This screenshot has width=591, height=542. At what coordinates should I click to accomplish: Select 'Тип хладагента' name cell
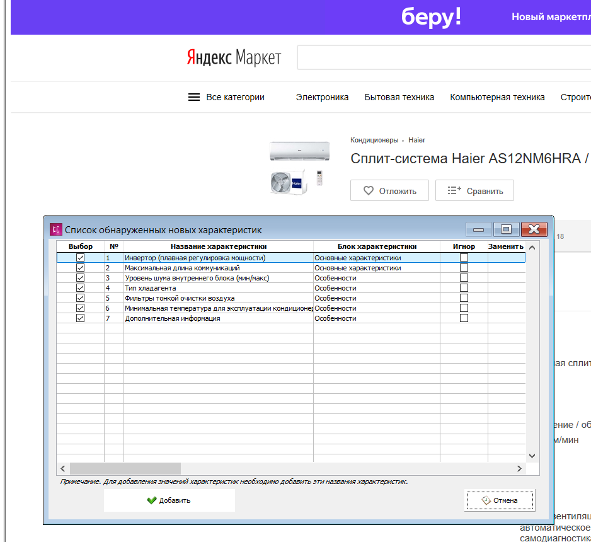point(219,288)
